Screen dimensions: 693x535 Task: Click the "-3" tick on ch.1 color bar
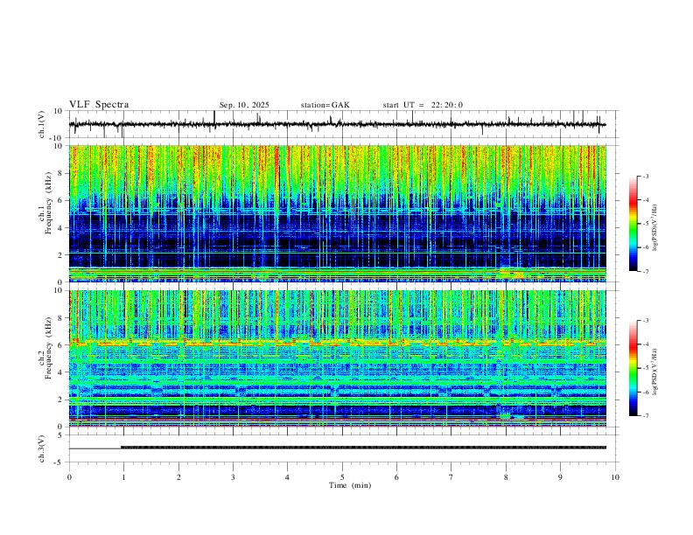(x=645, y=176)
